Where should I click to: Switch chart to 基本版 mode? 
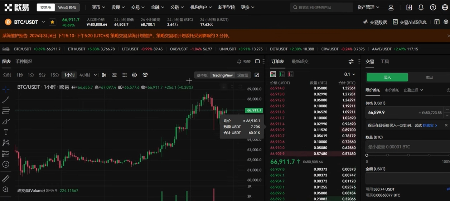pos(202,75)
